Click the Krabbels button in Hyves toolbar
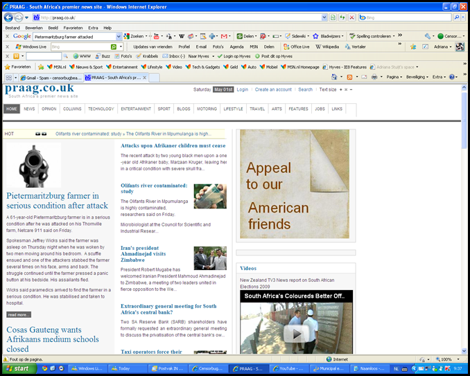 [147, 56]
